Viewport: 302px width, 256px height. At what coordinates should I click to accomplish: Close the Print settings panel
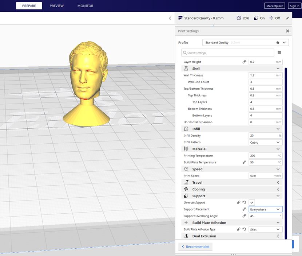[x=287, y=31]
